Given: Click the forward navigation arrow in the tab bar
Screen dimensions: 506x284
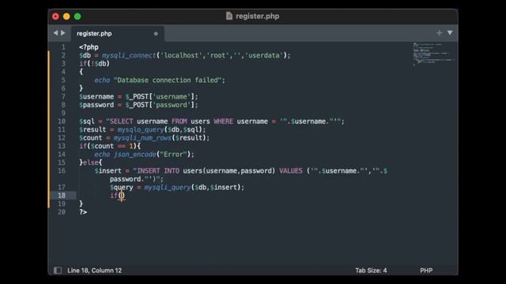Looking at the screenshot, I should [63, 33].
